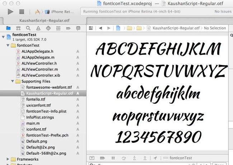Open InfoPlist.strings file

(x=40, y=117)
